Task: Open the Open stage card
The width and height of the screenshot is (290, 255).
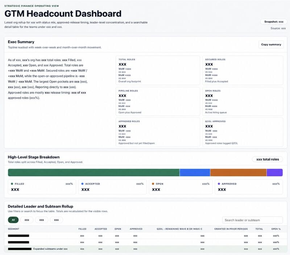Action: tap(181, 187)
